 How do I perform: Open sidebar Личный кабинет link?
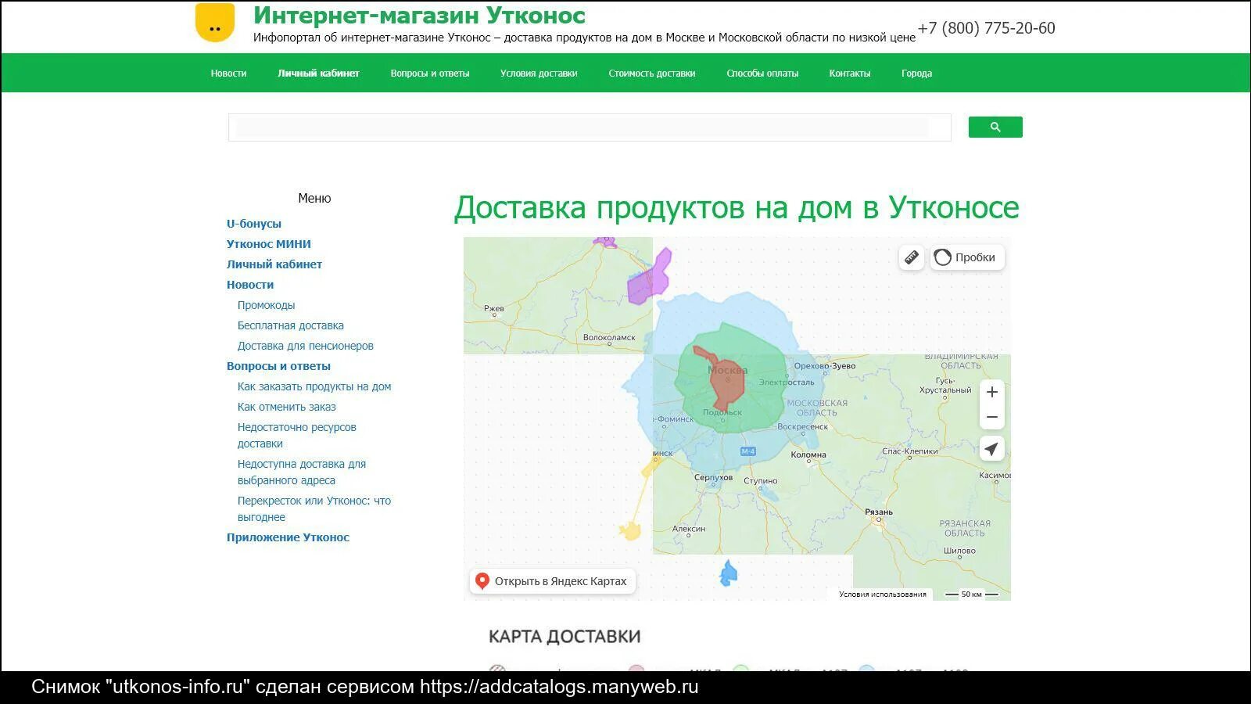point(274,264)
